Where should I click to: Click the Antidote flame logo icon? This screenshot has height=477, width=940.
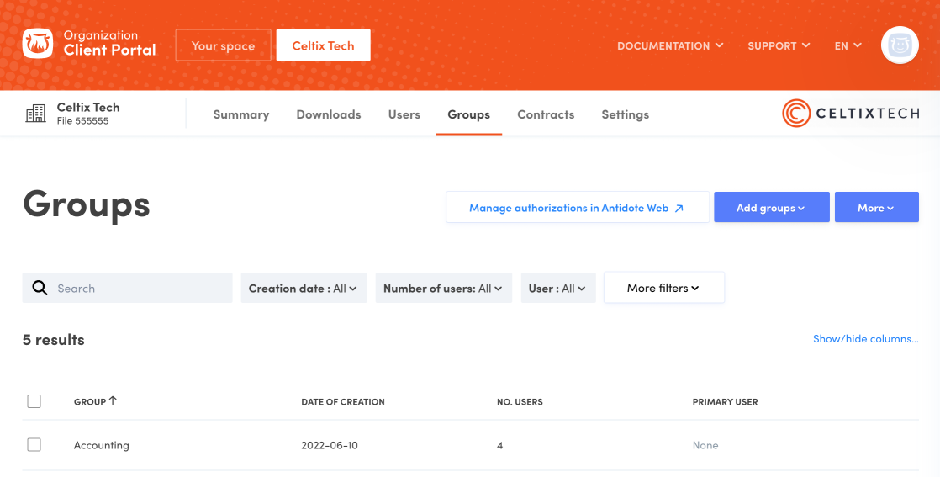pos(38,45)
